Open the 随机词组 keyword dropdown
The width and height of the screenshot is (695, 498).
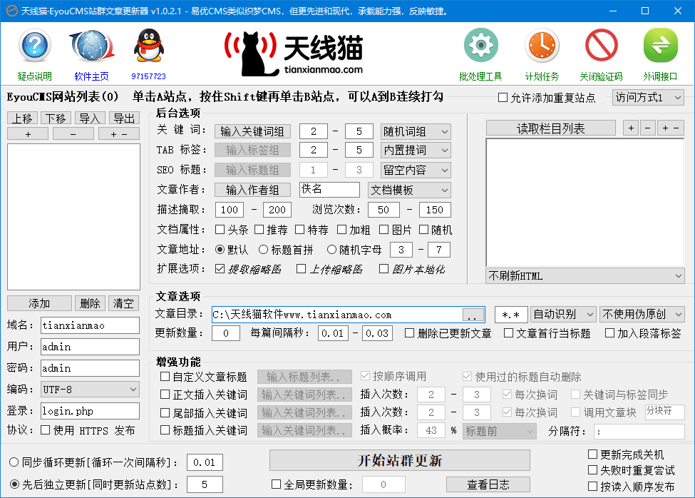coord(416,131)
